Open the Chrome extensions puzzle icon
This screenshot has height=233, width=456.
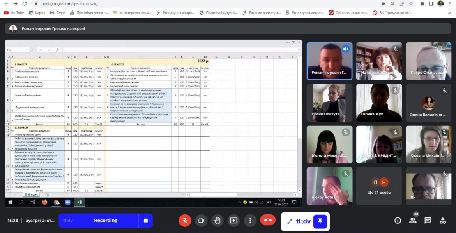click(422, 4)
